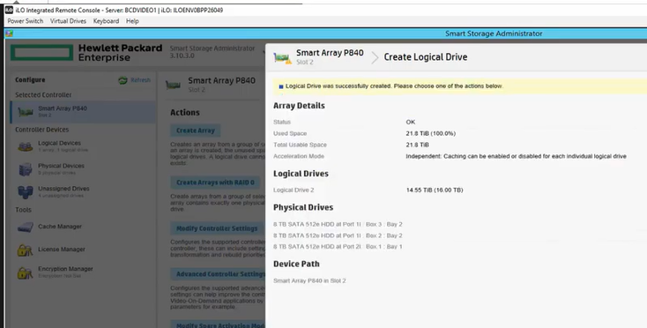Select the Physical Devices icon
Screen dimensions: 647x328
26,169
